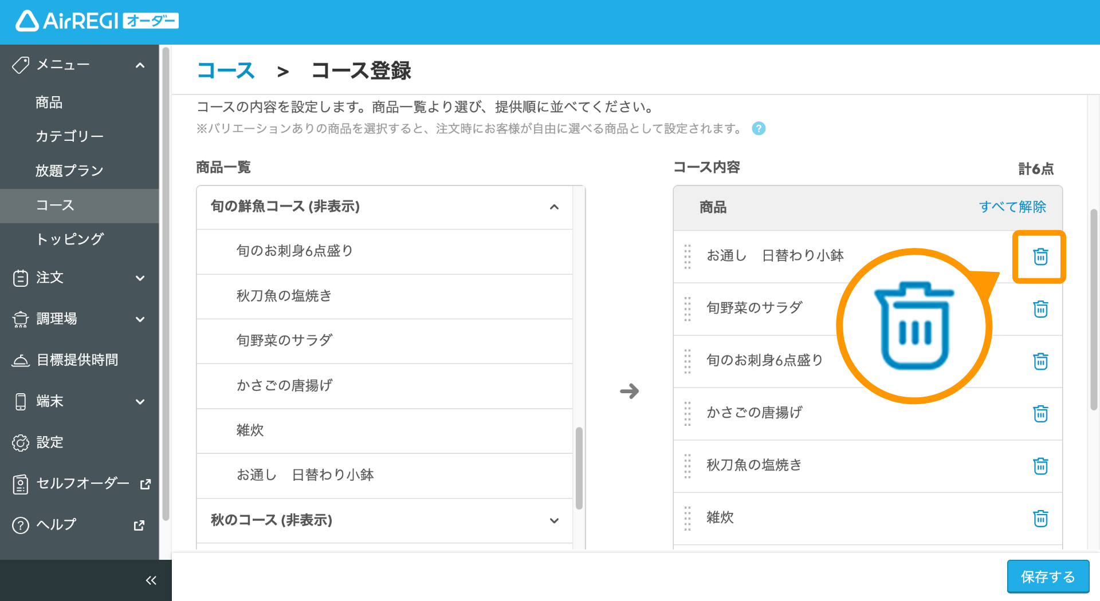1100x601 pixels.
Task: Collapse the メニュー sidebar section
Action: 140,65
